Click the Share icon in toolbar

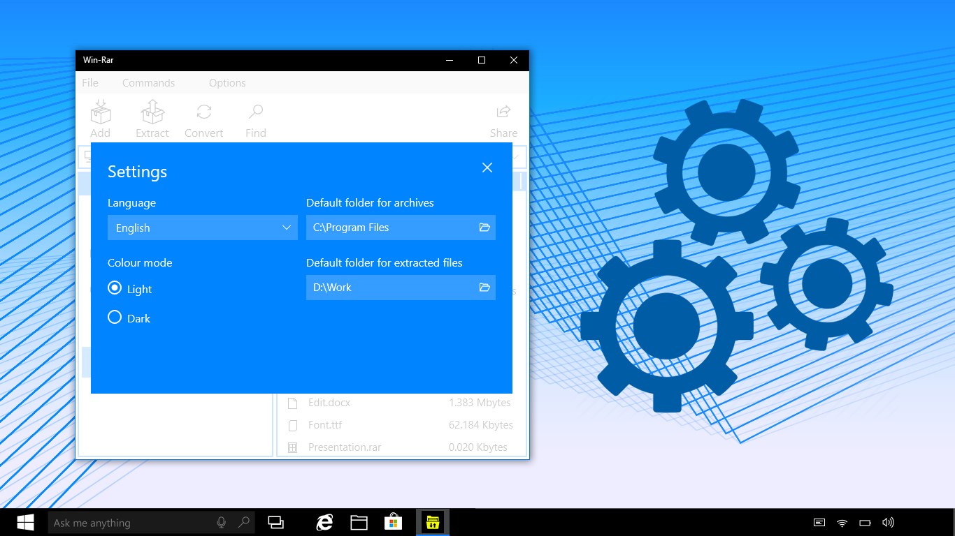[503, 112]
